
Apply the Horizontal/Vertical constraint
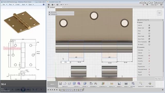coord(149,69)
